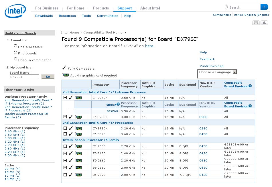This screenshot has width=272, height=187.
Task: Collapse the I7-3970X processor row
Action: click(65, 98)
